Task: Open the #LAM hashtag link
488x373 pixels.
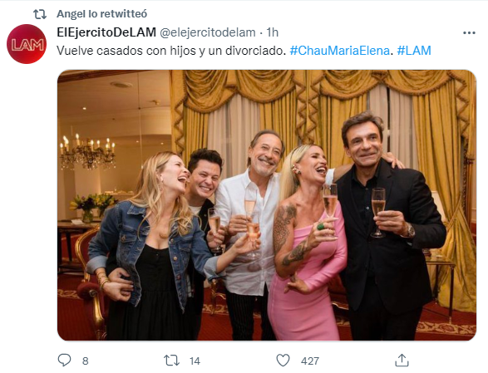Action: pos(414,51)
